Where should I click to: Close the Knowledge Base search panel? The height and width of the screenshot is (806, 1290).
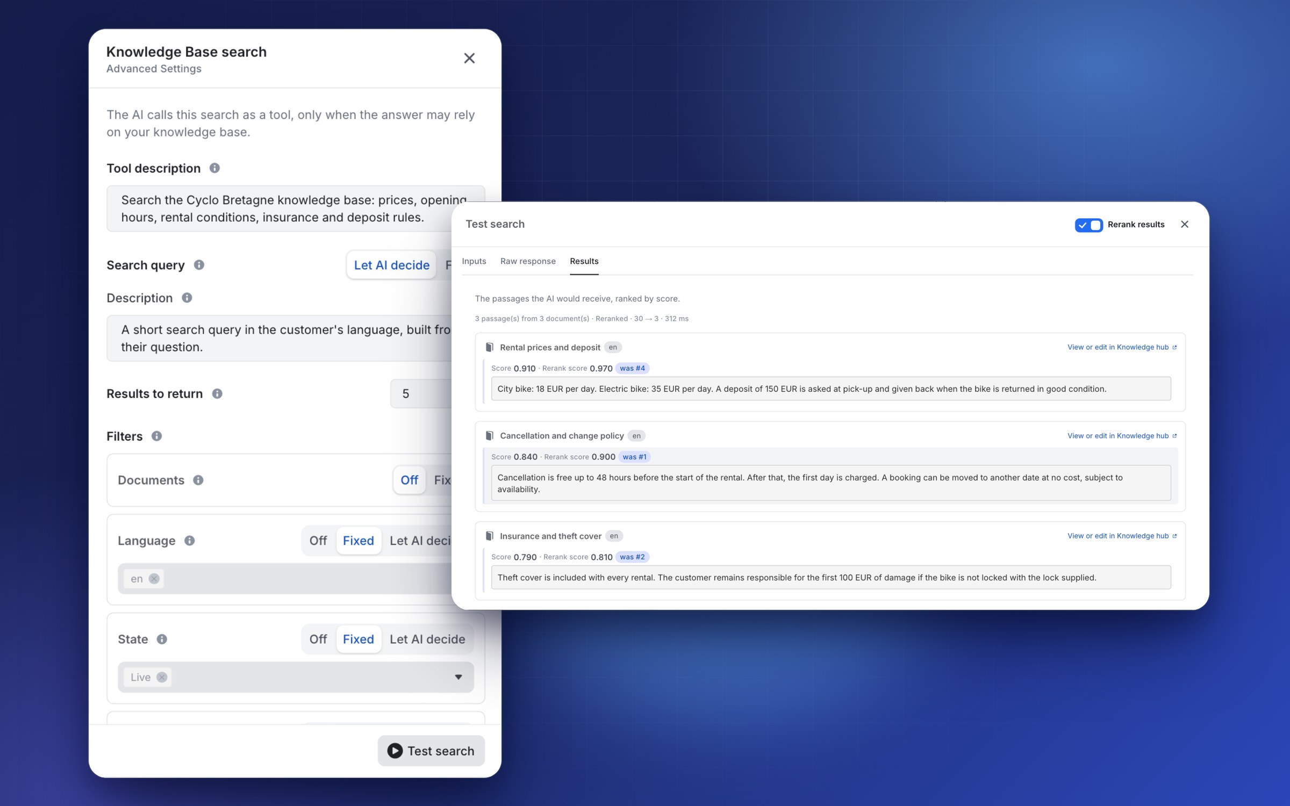point(469,58)
